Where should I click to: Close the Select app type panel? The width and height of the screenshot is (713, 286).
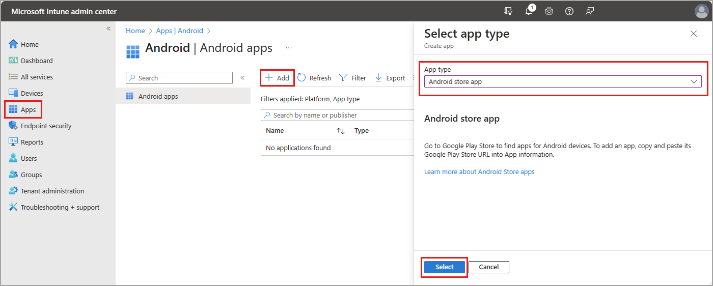click(x=693, y=34)
